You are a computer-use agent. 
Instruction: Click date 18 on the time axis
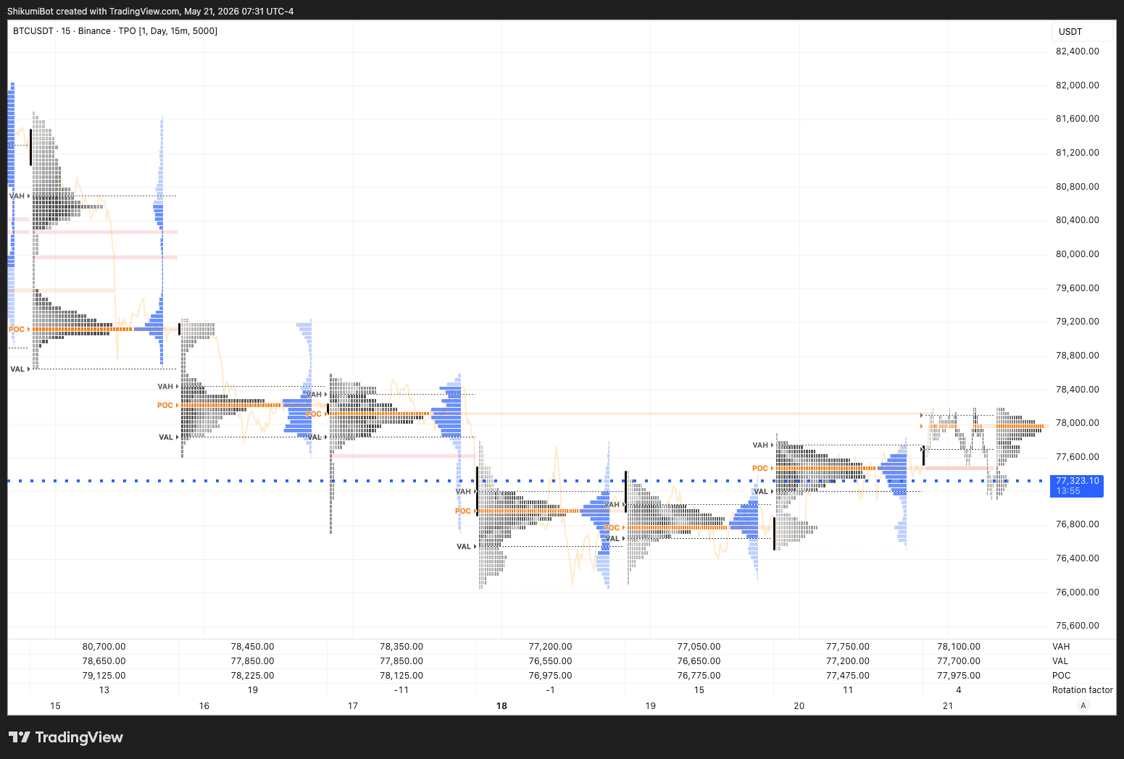point(501,705)
